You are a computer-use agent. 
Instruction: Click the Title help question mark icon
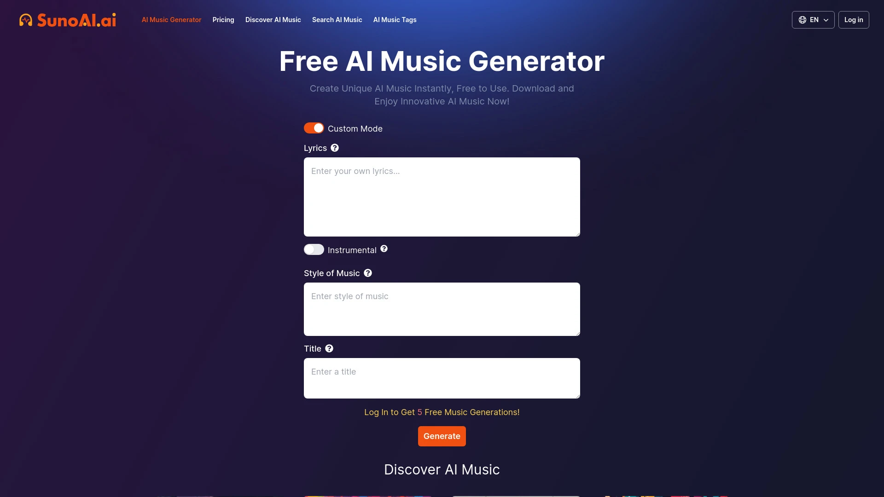[329, 348]
